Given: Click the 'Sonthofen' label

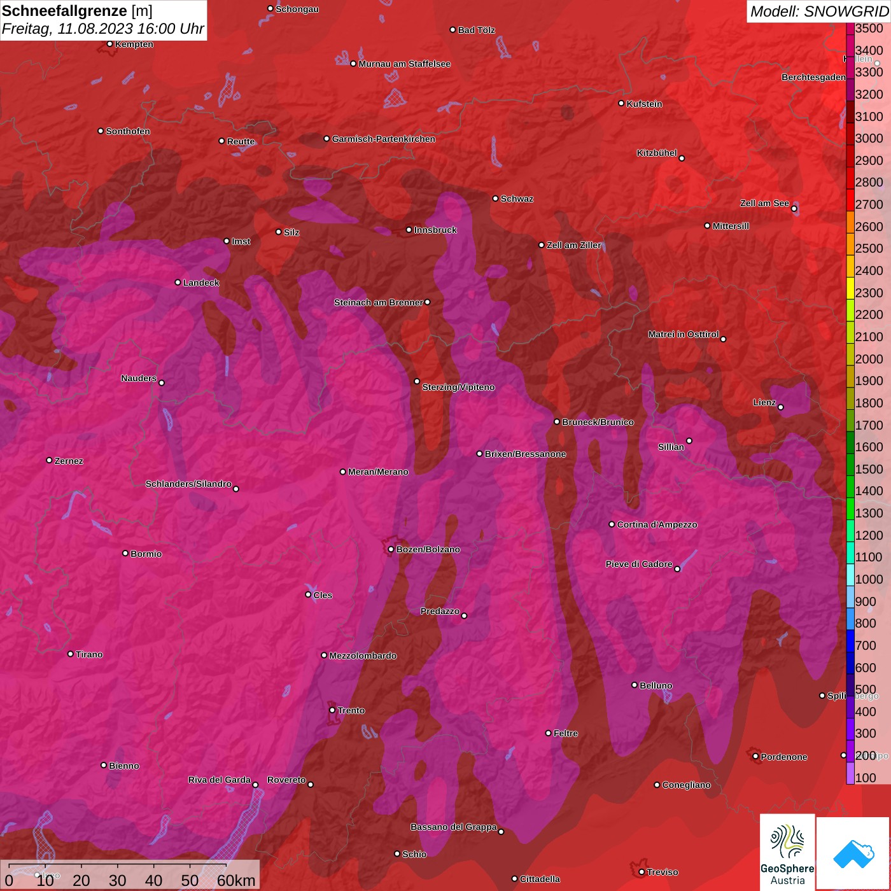Looking at the screenshot, I should coord(128,131).
